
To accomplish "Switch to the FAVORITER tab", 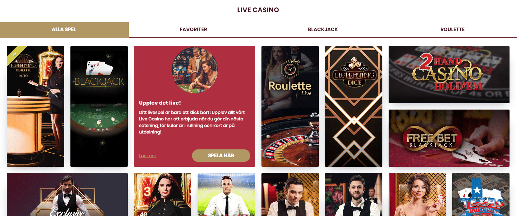I will tap(193, 30).
